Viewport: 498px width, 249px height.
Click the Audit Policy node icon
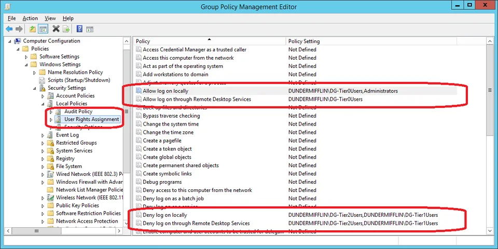tap(59, 112)
